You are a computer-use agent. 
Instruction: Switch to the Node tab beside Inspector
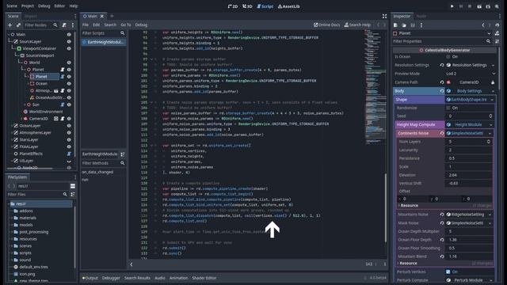pyautogui.click(x=421, y=16)
